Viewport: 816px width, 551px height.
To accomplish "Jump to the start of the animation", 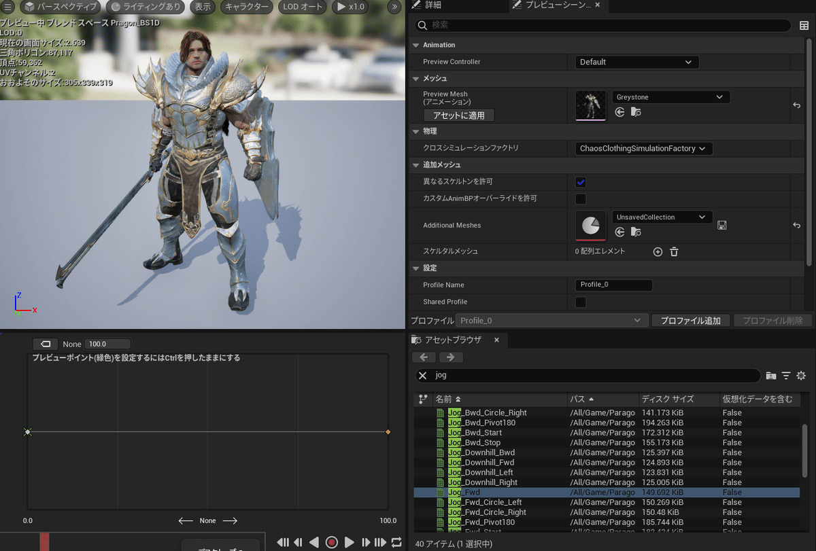I will (x=283, y=542).
